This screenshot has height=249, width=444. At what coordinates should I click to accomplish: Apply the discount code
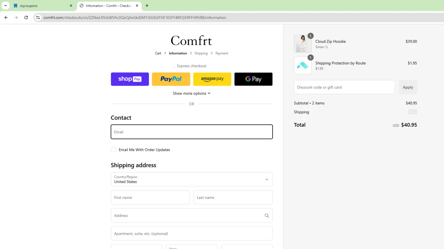408,87
